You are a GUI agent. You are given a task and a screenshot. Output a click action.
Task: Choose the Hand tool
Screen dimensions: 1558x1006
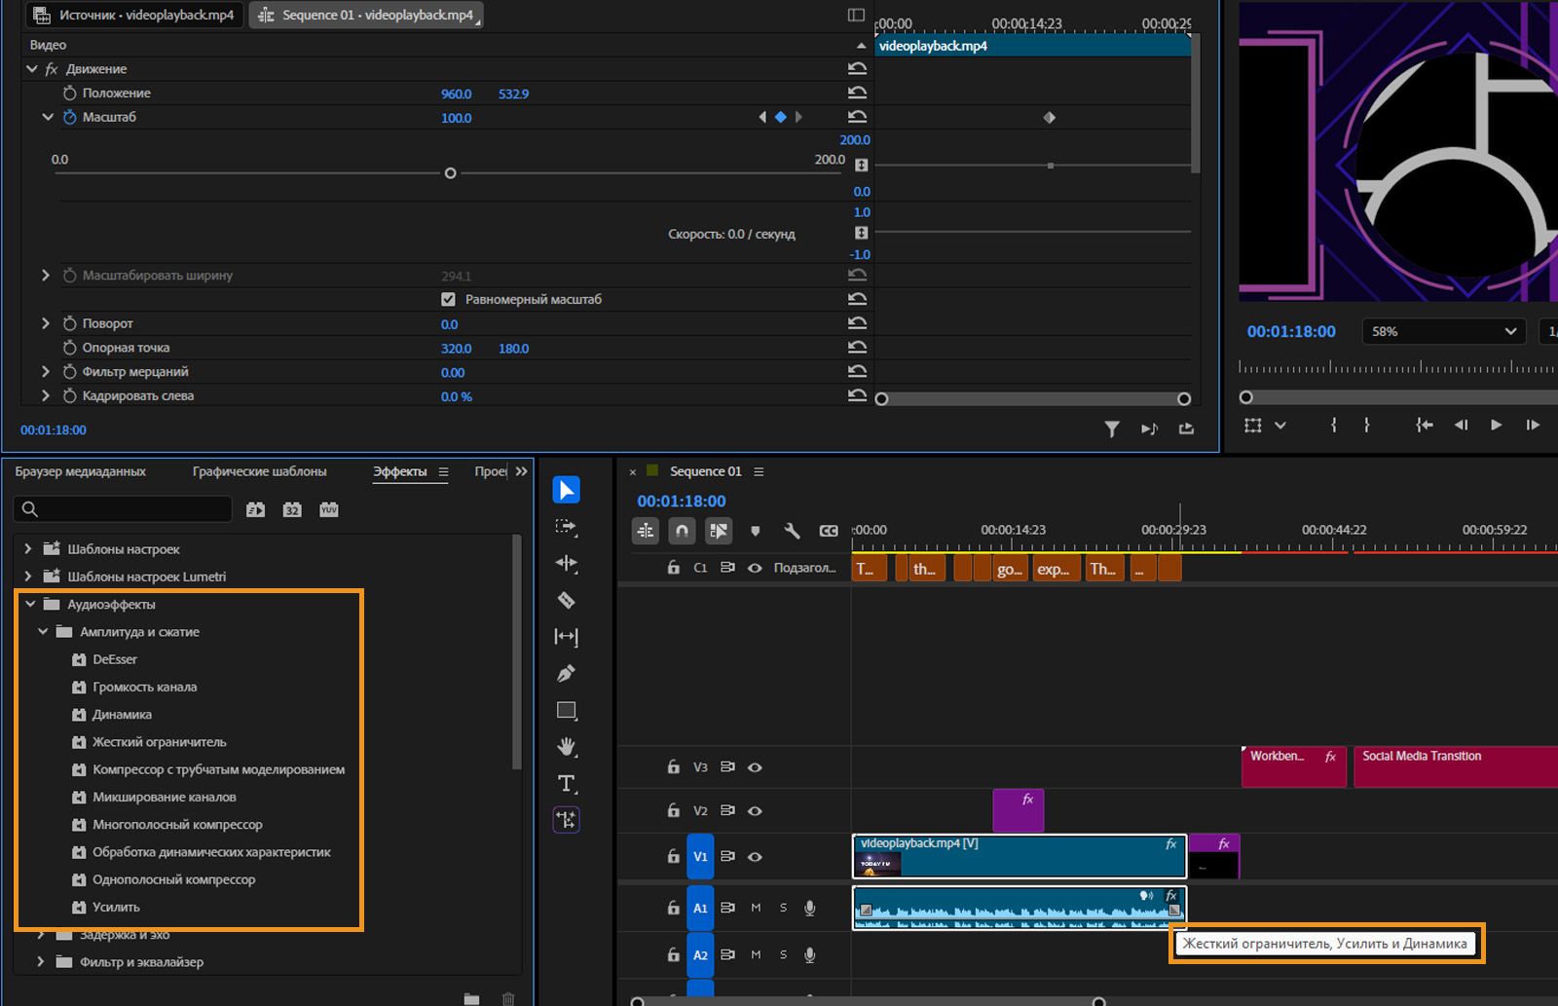coord(566,747)
